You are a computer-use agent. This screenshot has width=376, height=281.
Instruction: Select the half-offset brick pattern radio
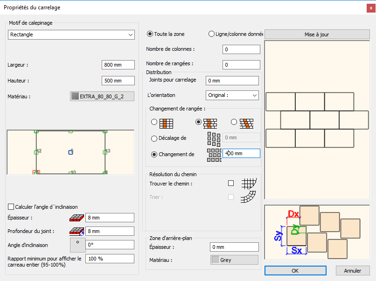tap(198, 122)
